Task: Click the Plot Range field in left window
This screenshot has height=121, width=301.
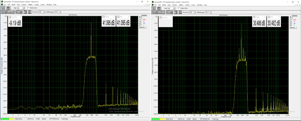Action: click(x=57, y=12)
